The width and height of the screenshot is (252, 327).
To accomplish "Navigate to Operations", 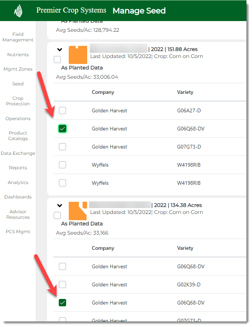I will [18, 119].
